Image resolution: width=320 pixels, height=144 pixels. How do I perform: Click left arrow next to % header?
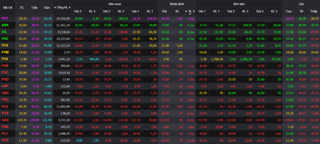pos(186,11)
